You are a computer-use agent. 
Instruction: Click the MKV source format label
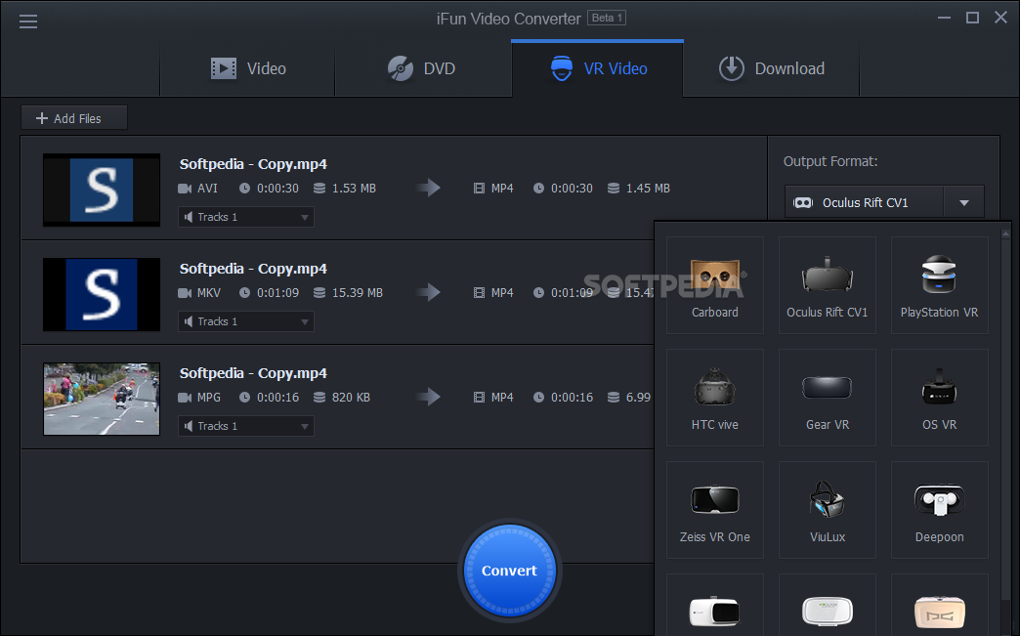pyautogui.click(x=209, y=293)
